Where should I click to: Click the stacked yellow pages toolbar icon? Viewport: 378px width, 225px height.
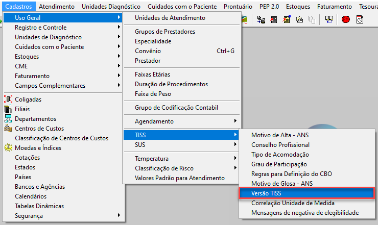click(x=299, y=19)
